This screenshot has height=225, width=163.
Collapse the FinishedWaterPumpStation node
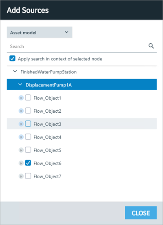[x=15, y=71]
